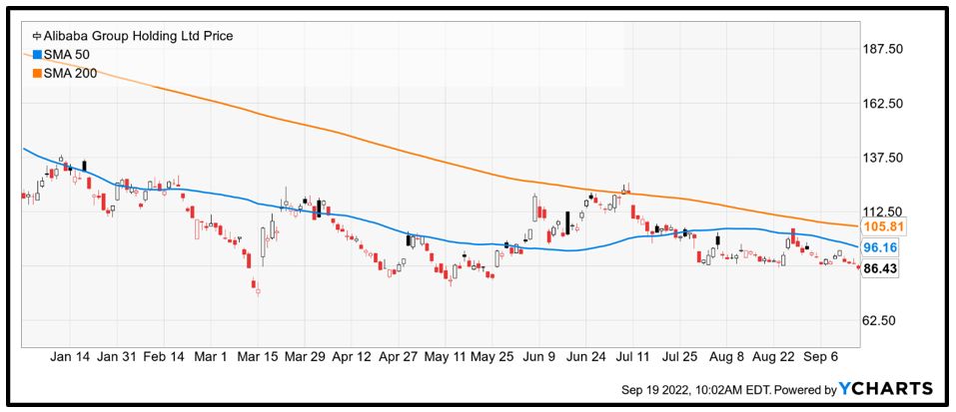Click the Apr 12 date label

(352, 356)
